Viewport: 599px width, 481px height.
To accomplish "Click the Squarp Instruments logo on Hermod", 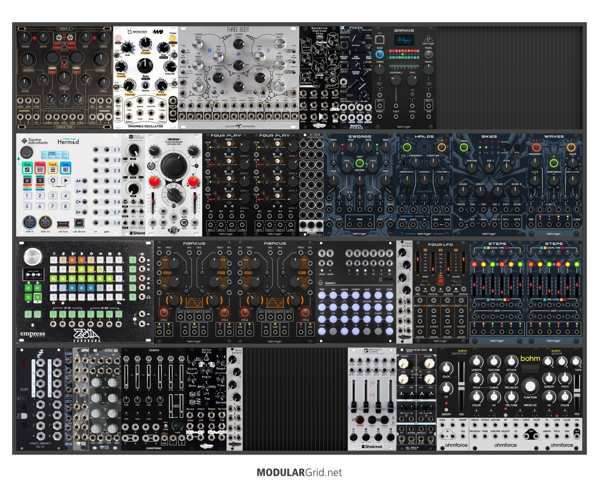I will tap(34, 141).
